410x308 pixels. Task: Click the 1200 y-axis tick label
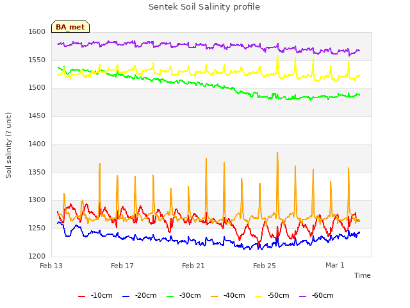[x=37, y=256]
